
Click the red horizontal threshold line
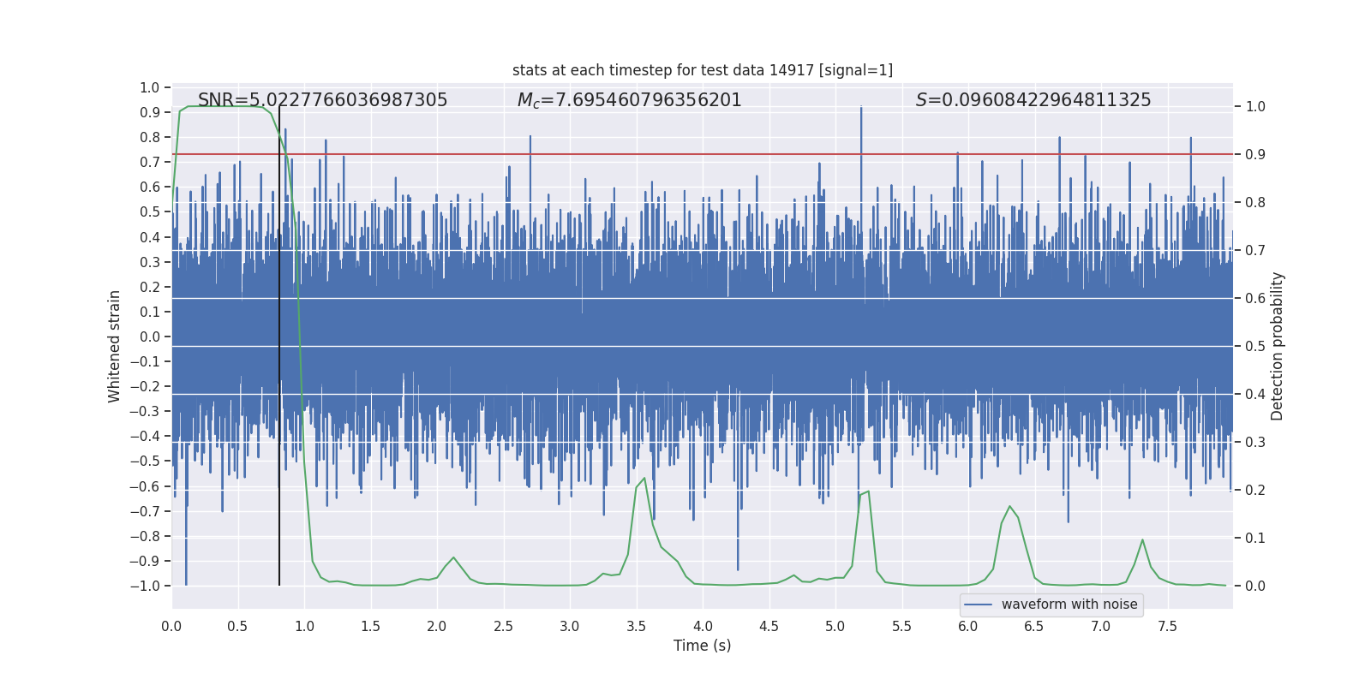[771, 154]
